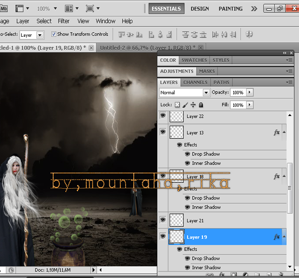Open status bar info arrow
The width and height of the screenshot is (299, 278).
click(94, 270)
